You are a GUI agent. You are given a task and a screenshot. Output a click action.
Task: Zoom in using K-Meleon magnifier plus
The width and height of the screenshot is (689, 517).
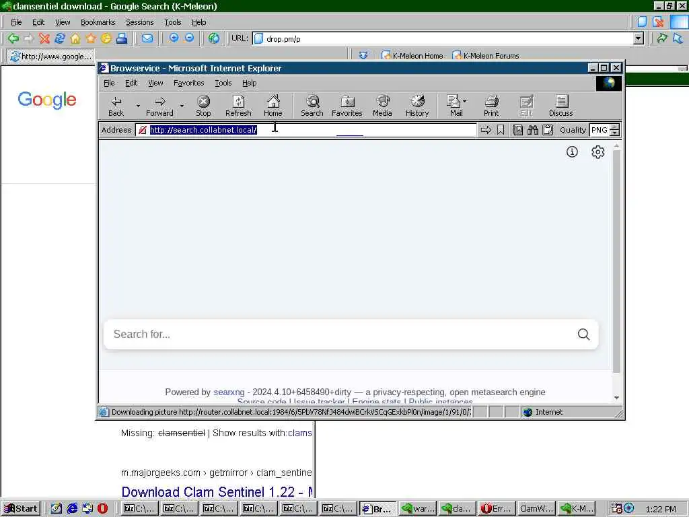point(174,38)
